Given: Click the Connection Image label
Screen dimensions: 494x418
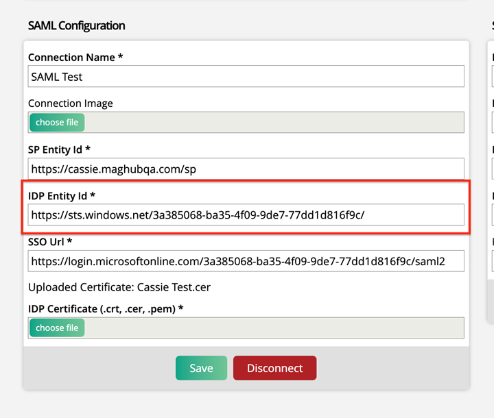Looking at the screenshot, I should (x=70, y=103).
